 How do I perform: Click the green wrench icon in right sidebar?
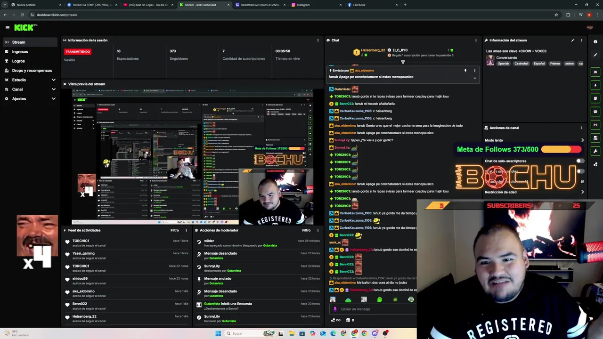click(595, 151)
